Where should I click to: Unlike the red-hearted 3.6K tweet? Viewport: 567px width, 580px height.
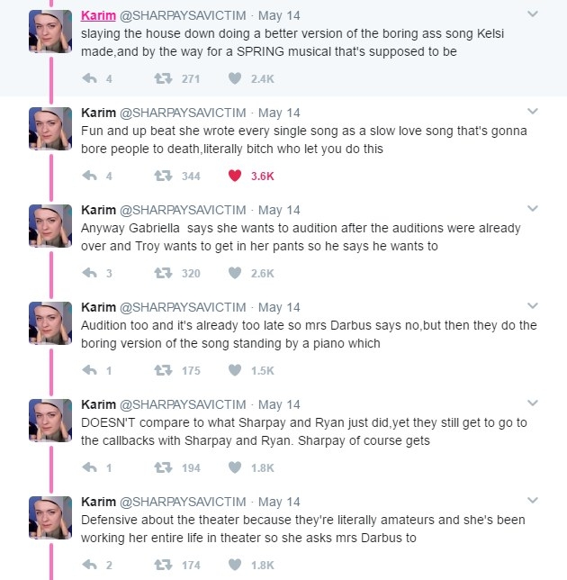pos(235,176)
